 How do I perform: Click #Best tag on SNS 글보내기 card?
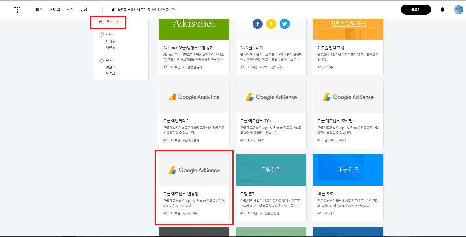pyautogui.click(x=264, y=67)
